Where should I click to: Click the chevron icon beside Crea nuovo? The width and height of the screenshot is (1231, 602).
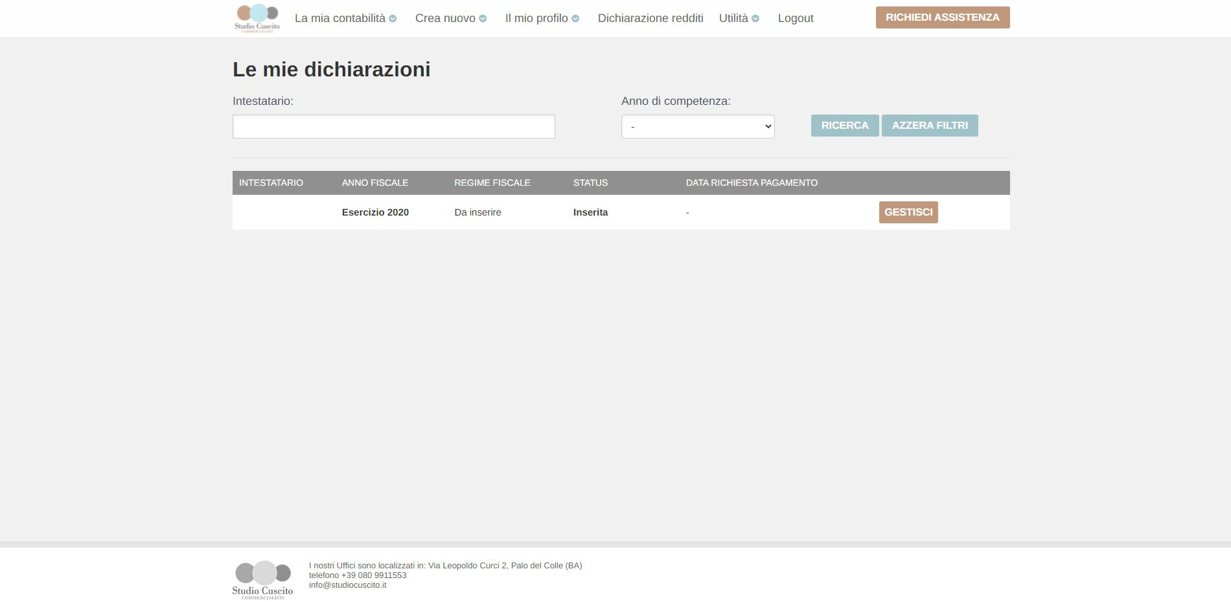[x=483, y=19]
